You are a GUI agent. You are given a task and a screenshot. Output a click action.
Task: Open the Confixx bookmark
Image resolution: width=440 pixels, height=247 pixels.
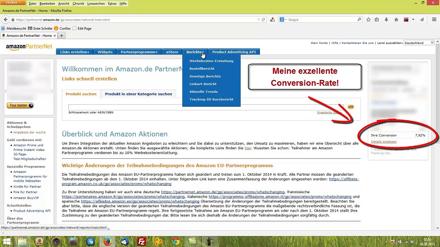62,28
